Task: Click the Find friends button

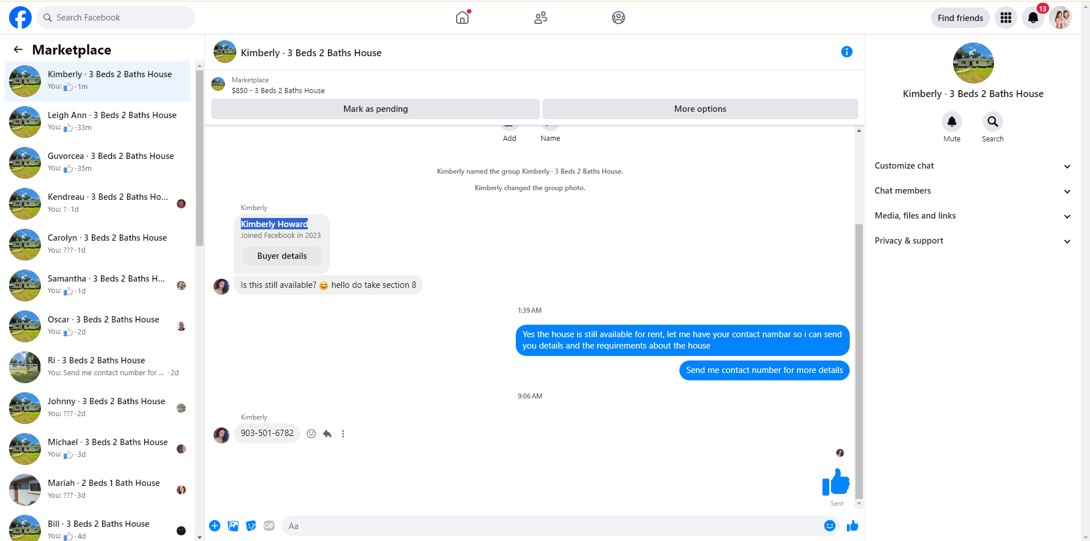Action: click(x=960, y=18)
